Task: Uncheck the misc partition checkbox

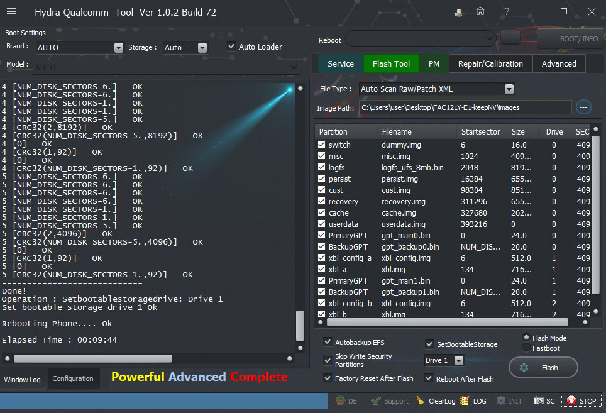Action: click(322, 156)
